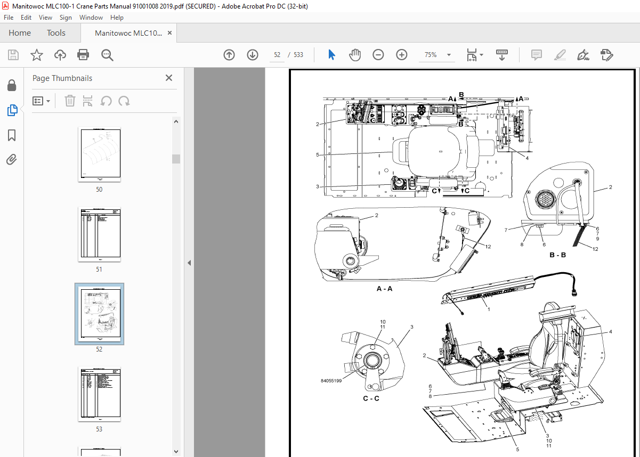Add a sticky note comment
This screenshot has height=457, width=640.
(x=537, y=55)
